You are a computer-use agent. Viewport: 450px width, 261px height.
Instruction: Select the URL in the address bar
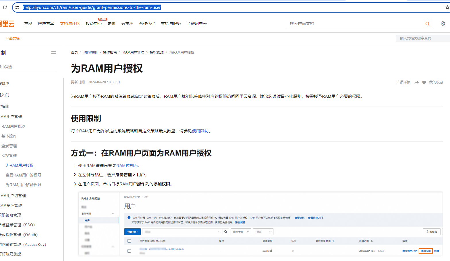click(92, 7)
